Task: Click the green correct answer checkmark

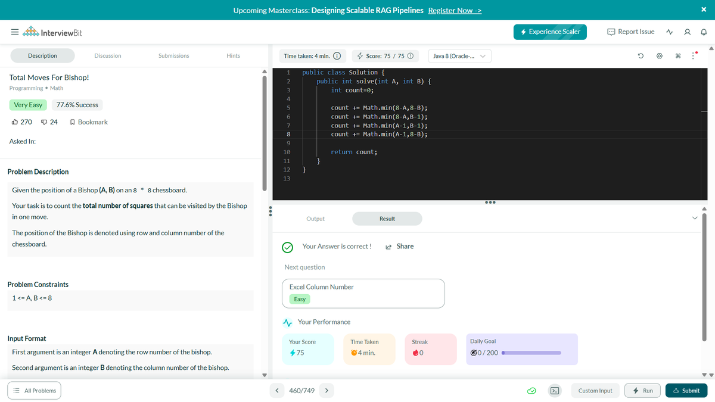Action: tap(288, 247)
